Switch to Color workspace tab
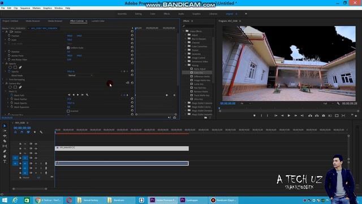The image size is (362, 204). (153, 14)
